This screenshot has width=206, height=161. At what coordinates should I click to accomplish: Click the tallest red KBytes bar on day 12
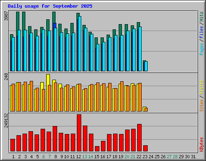pyautogui.click(x=79, y=133)
